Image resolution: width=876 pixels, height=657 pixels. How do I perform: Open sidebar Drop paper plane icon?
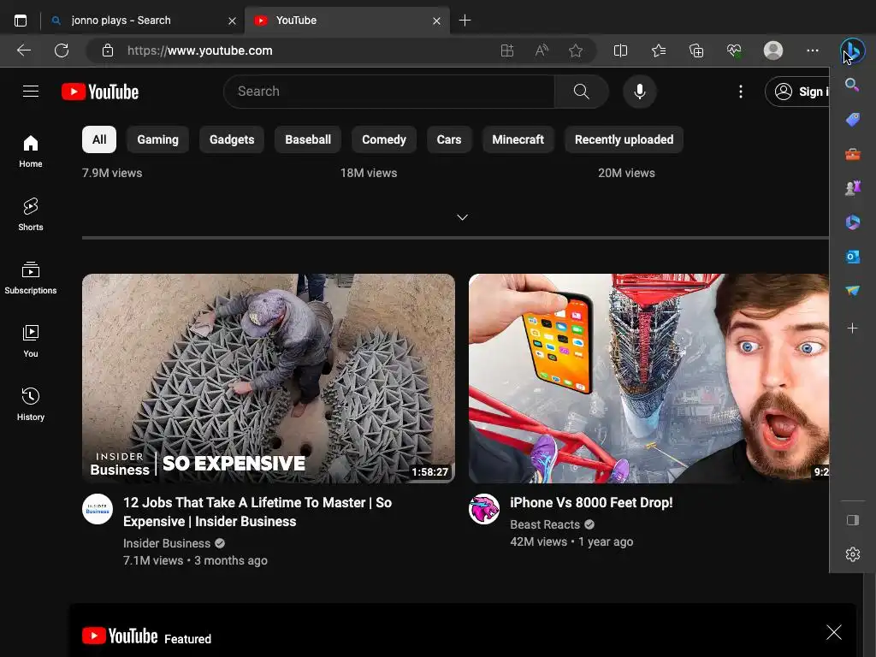(852, 291)
